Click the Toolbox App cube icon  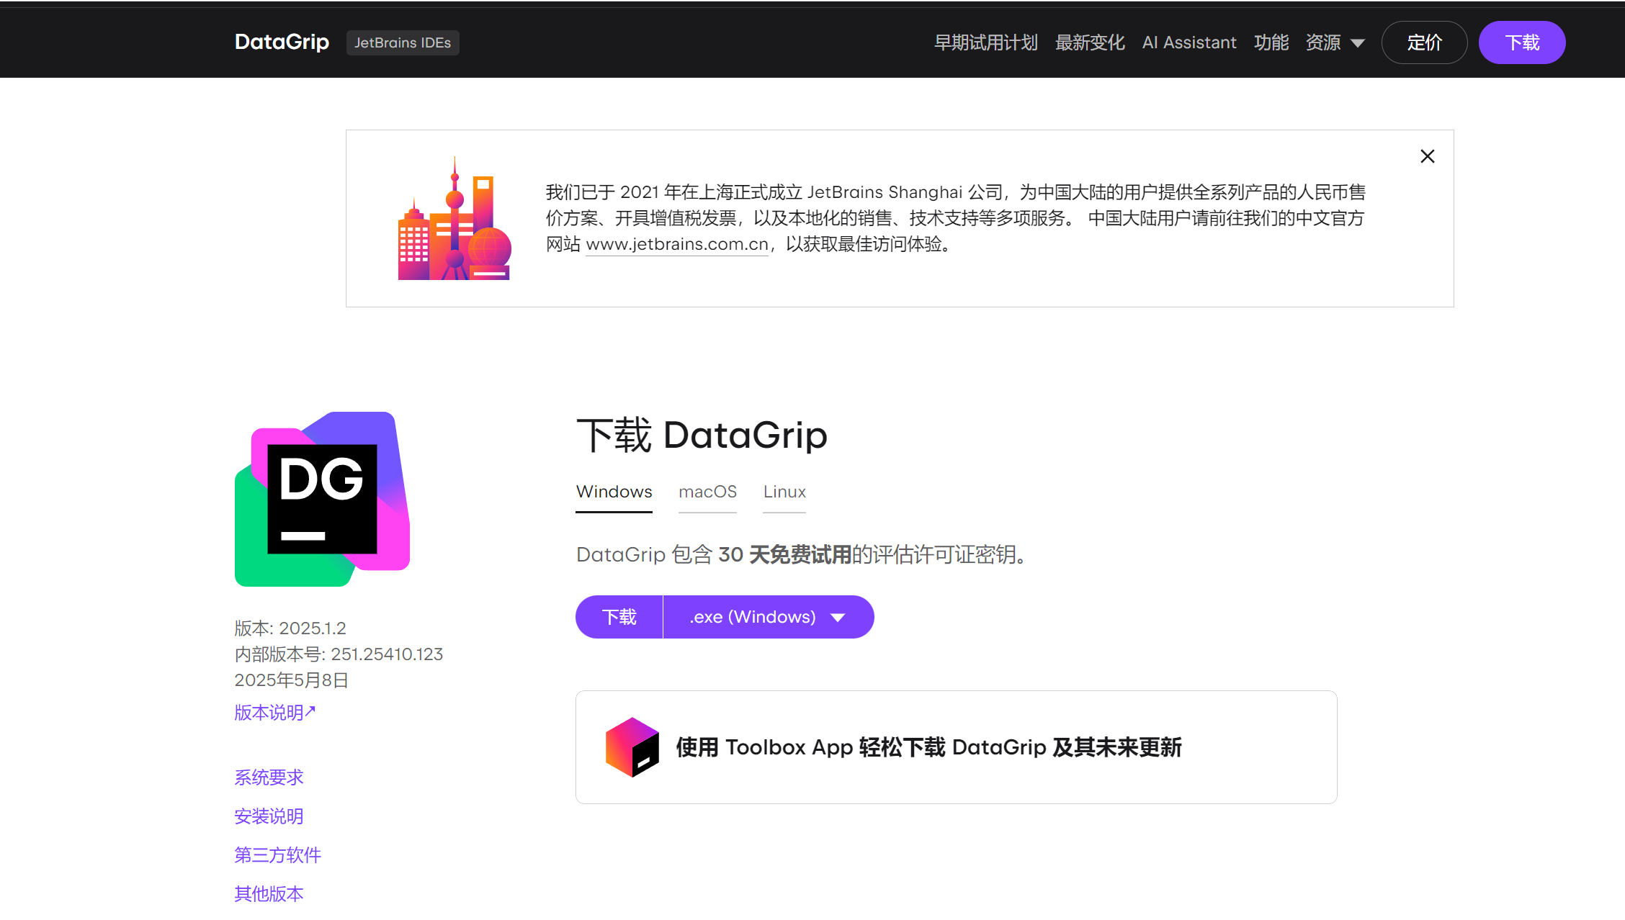pyautogui.click(x=632, y=747)
